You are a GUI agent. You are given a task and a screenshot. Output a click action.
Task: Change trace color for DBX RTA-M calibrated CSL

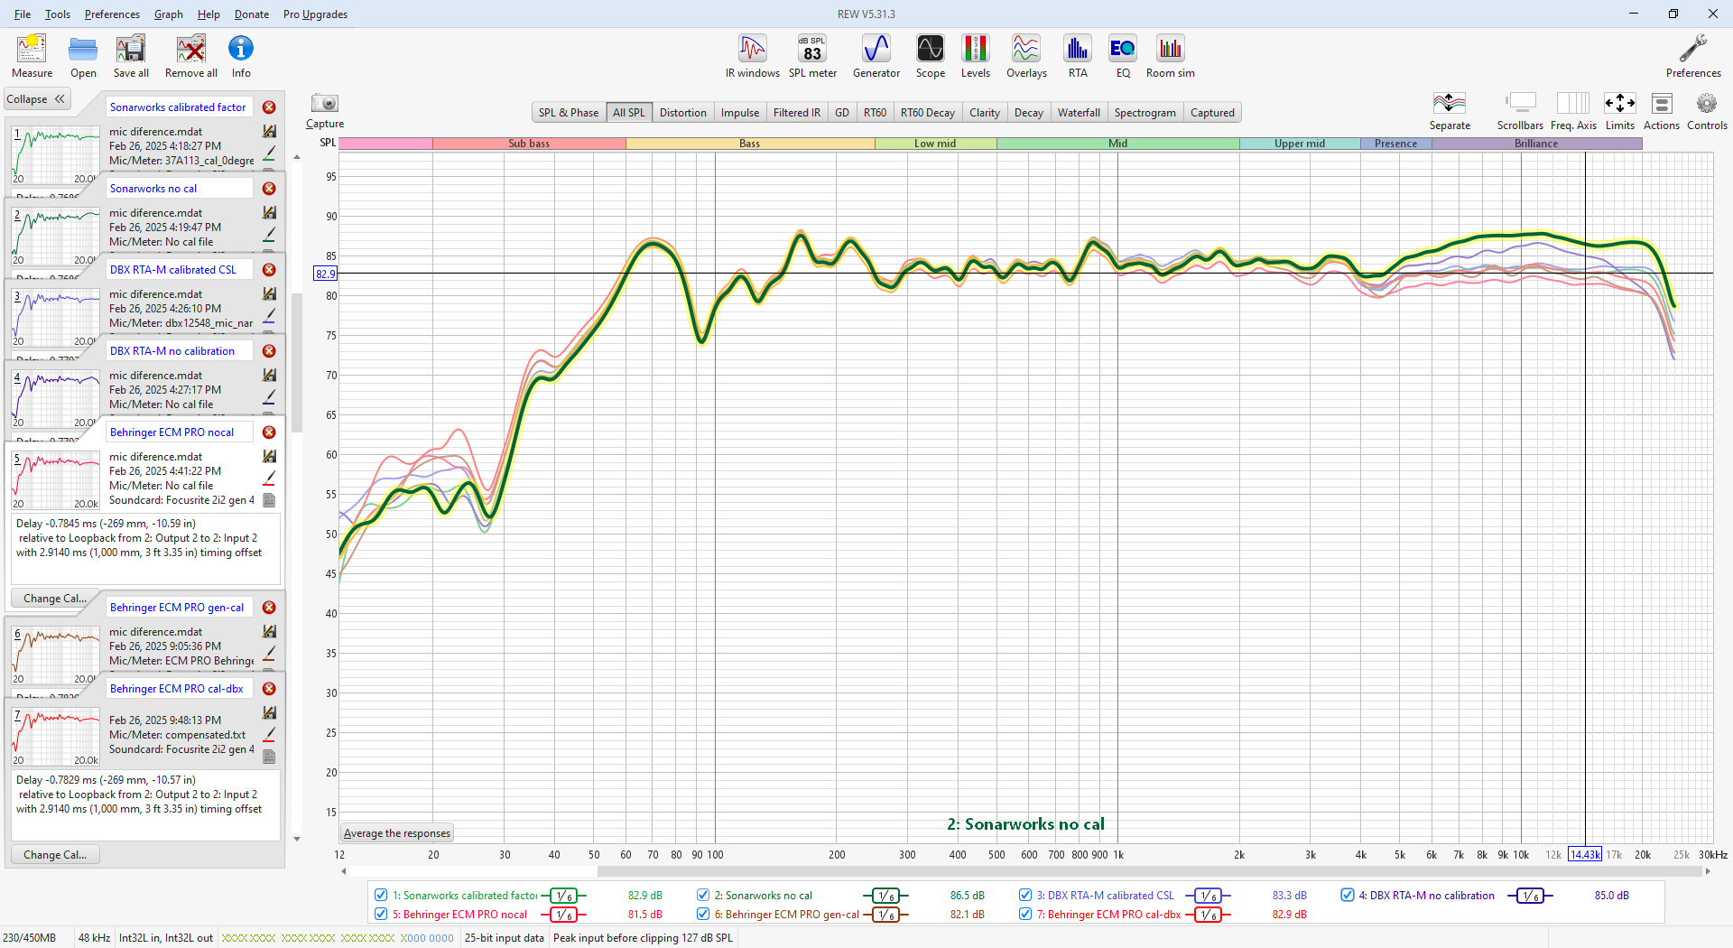click(269, 315)
